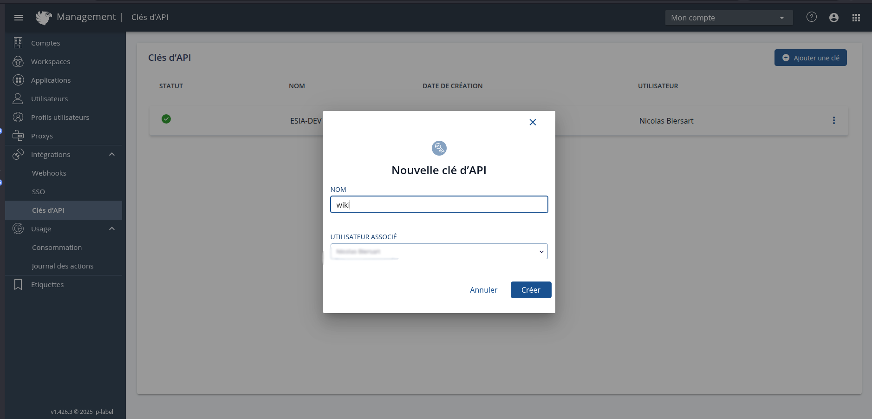Click the Etiquettes bookmark icon
Screen dimensions: 872x419
pos(18,284)
